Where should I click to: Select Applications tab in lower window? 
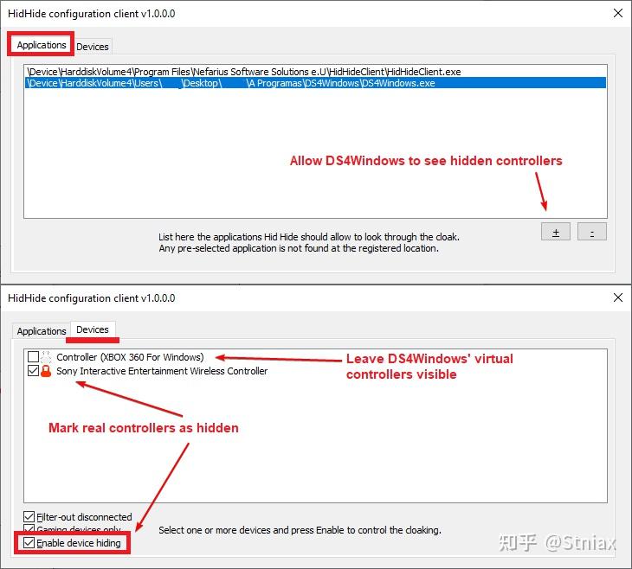click(x=41, y=331)
